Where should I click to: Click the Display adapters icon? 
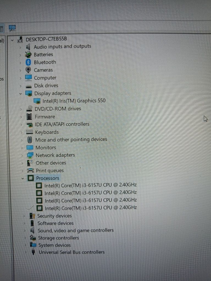click(x=29, y=93)
